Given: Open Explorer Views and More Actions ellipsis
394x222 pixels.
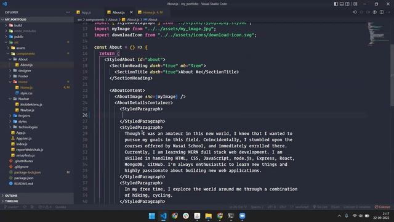Looking at the screenshot, I should pos(68,12).
